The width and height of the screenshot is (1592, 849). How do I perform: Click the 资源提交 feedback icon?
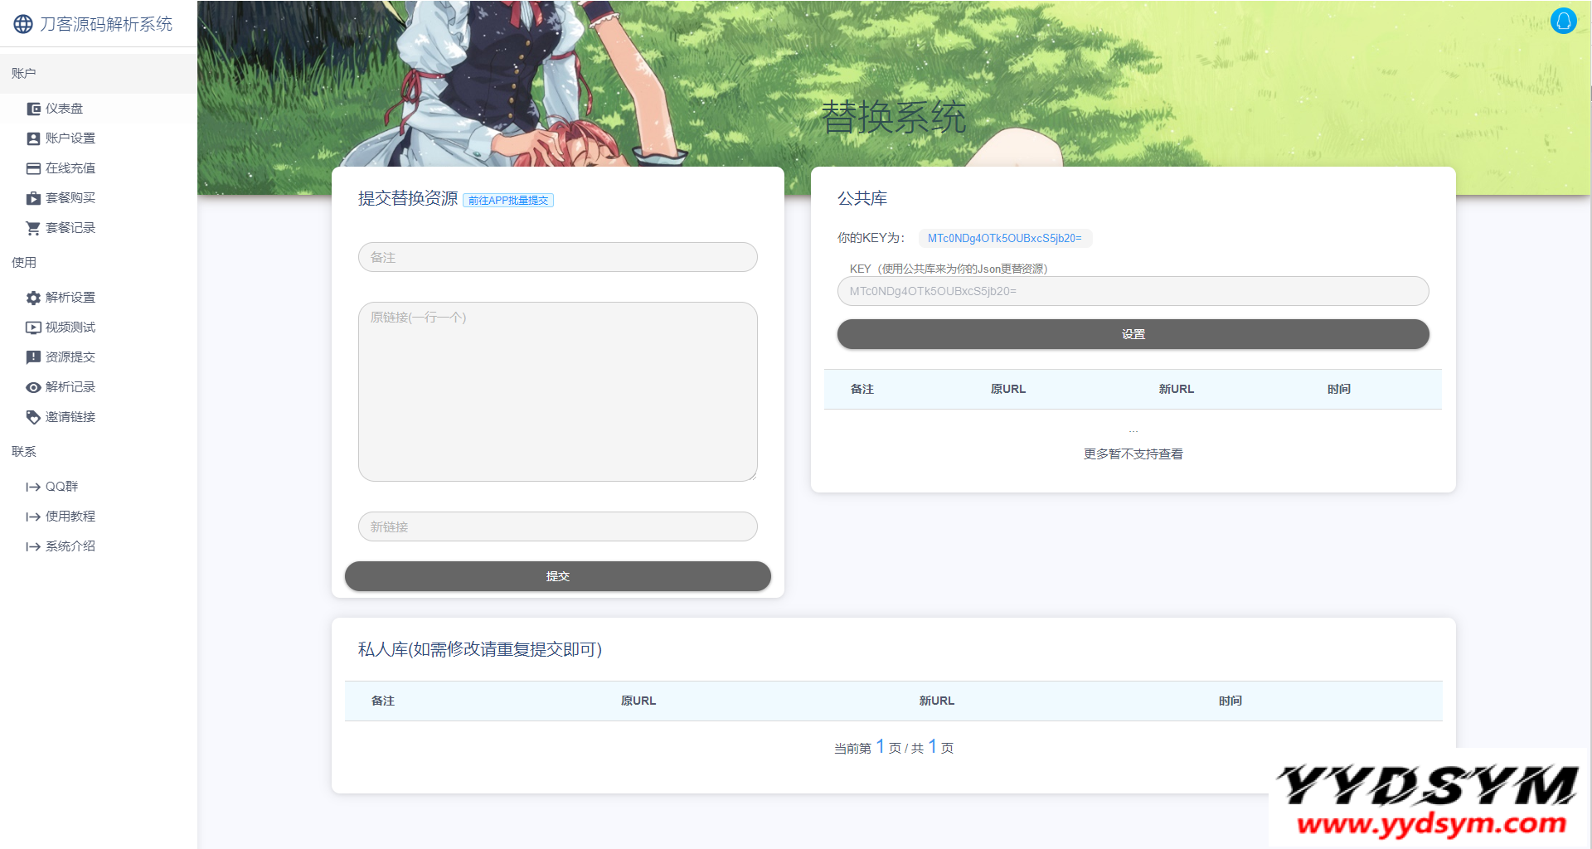(x=33, y=357)
